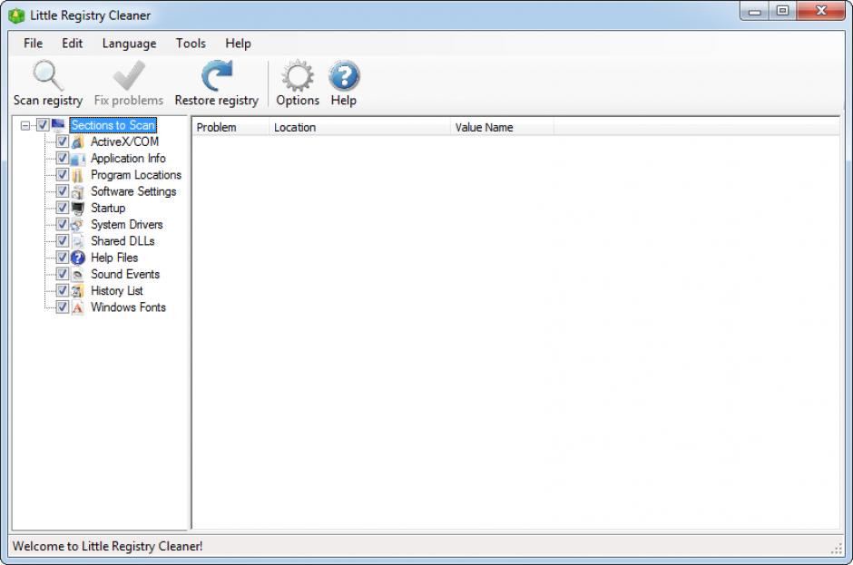Click the Little Registry Cleaner title bar icon

pos(16,15)
